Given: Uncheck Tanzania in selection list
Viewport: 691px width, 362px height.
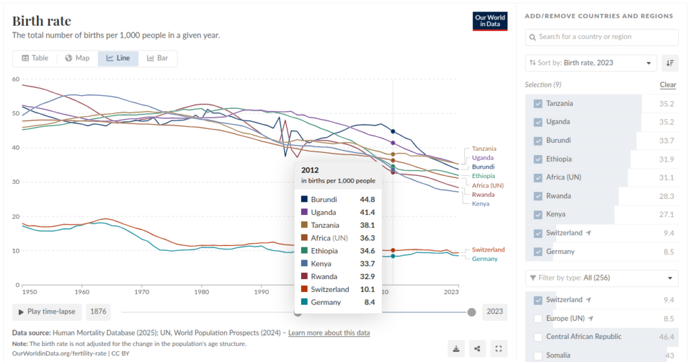Looking at the screenshot, I should tap(538, 104).
